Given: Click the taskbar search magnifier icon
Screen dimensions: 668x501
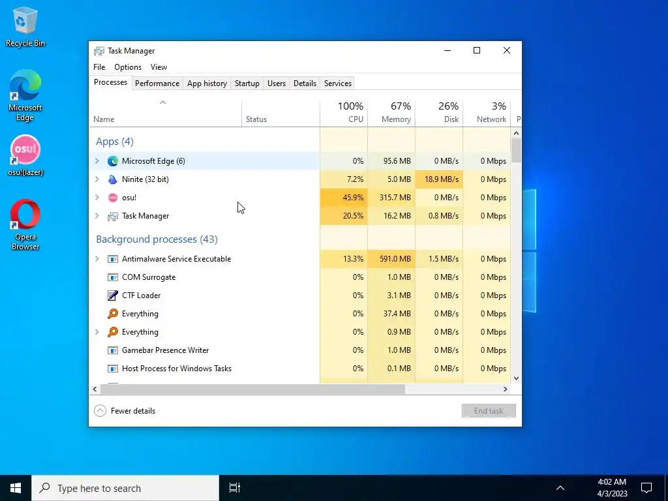Looking at the screenshot, I should pyautogui.click(x=44, y=488).
